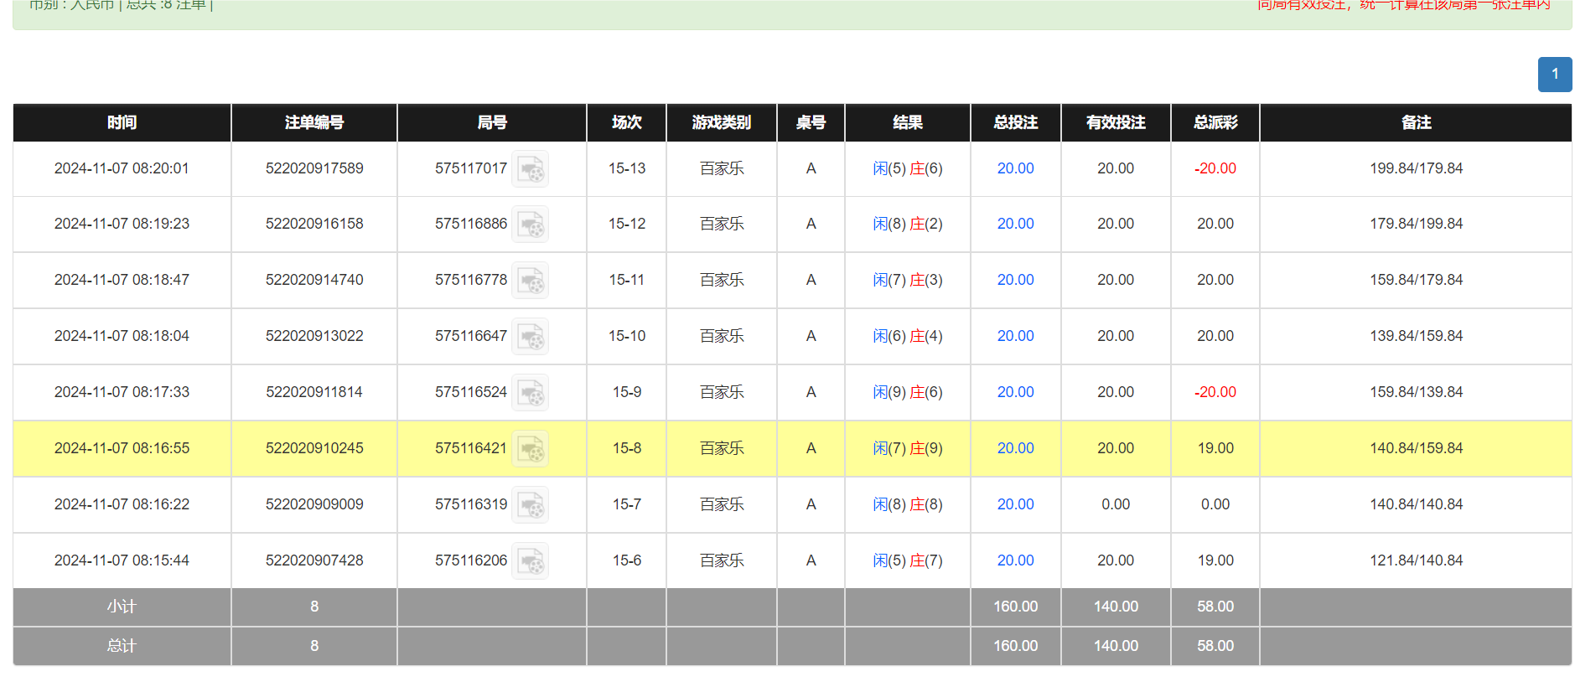Viewport: 1575px width, 692px height.
Task: Go to page 1 of results
Action: (1554, 75)
